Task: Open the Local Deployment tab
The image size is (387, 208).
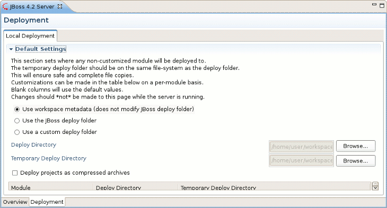Action: [x=30, y=36]
